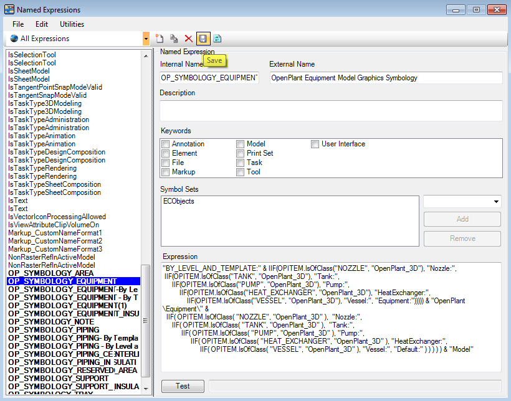Enable the User Interface keyword checkbox
The height and width of the screenshot is (401, 511).
coord(315,144)
